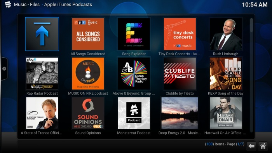Screen dimensions: 272x153
Task: Open All Songs Considered podcast thumbnail
Action: [88, 34]
